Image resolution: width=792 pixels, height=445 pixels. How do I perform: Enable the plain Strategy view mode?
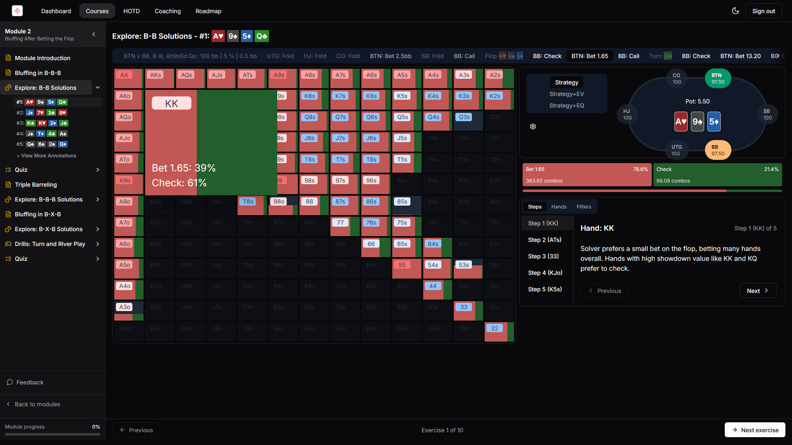point(566,82)
